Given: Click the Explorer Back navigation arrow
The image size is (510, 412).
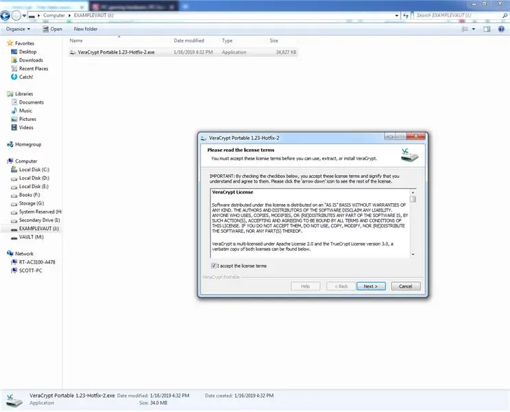Looking at the screenshot, I should (5, 15).
